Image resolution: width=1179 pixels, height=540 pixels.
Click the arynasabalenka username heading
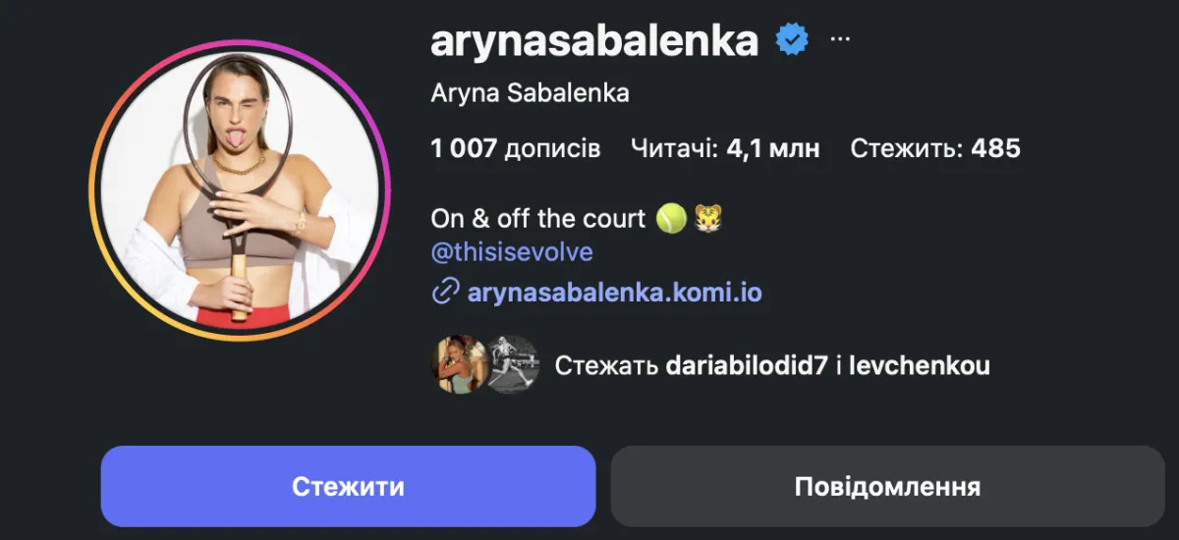point(595,40)
